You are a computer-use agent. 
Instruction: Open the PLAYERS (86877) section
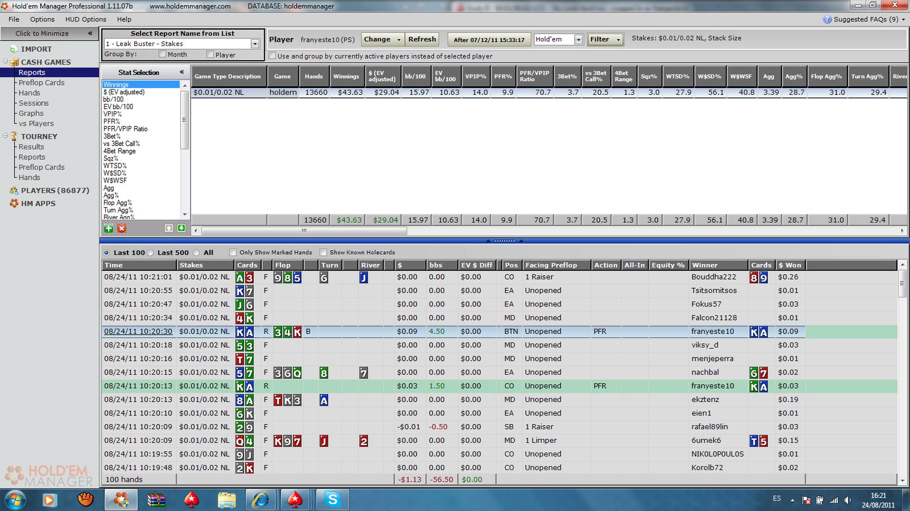[x=55, y=190]
